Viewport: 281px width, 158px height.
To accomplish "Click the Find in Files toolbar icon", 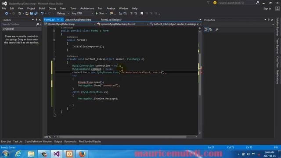I will (112, 14).
